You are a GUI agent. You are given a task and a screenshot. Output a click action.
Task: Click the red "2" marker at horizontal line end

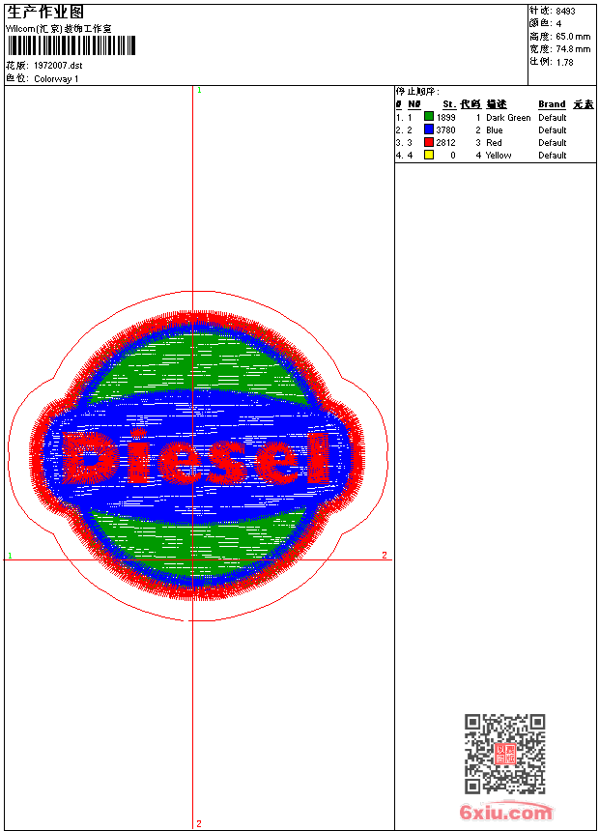tap(385, 555)
